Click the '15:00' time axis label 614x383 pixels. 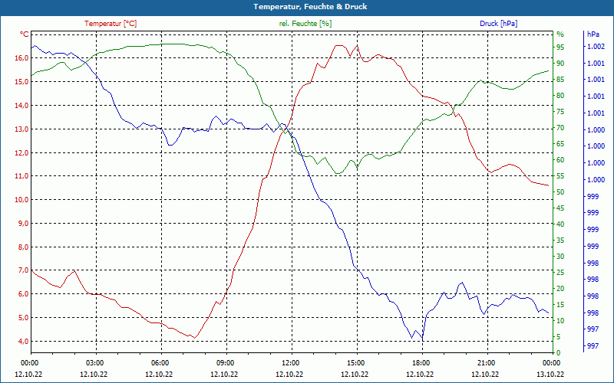pos(357,362)
